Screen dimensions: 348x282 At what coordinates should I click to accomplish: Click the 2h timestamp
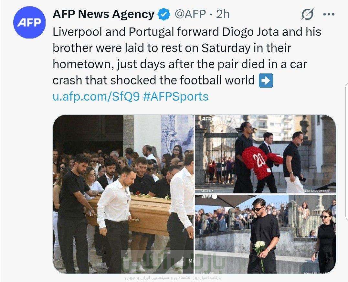click(223, 14)
